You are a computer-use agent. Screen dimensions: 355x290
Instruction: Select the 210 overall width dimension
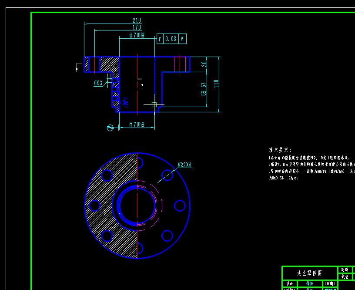coord(137,20)
